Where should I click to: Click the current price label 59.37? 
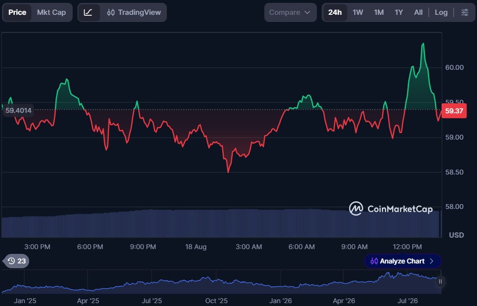pyautogui.click(x=454, y=111)
